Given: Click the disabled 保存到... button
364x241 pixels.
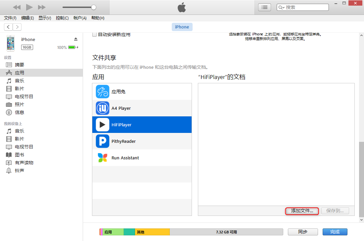Looking at the screenshot, I should click(x=335, y=211).
